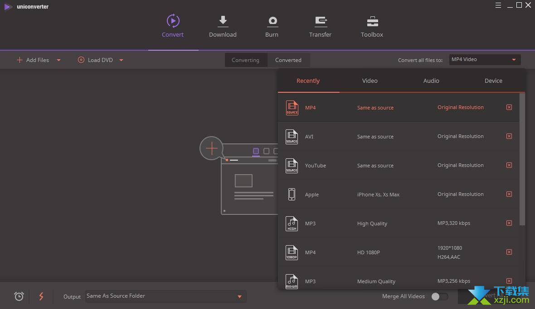Remove the MP3 High Quality preset

tap(509, 223)
